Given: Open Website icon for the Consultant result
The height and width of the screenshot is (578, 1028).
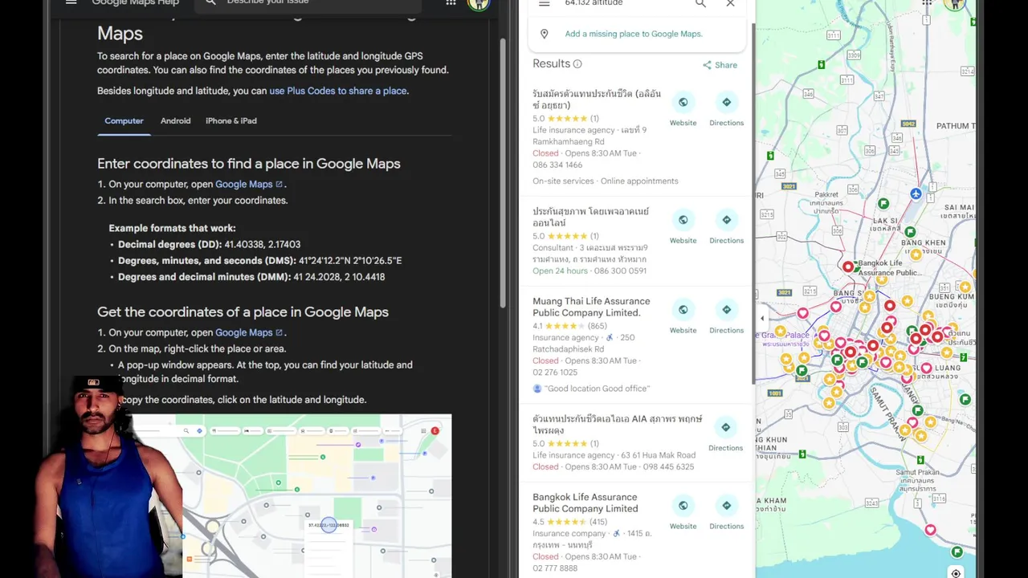Looking at the screenshot, I should click(x=683, y=220).
